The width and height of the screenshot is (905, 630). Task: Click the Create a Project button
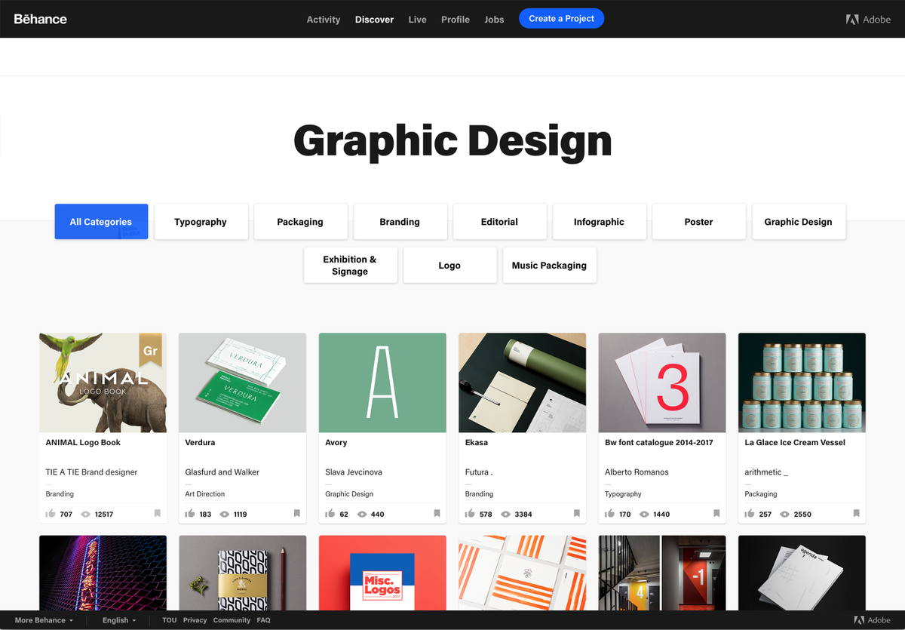(x=562, y=19)
